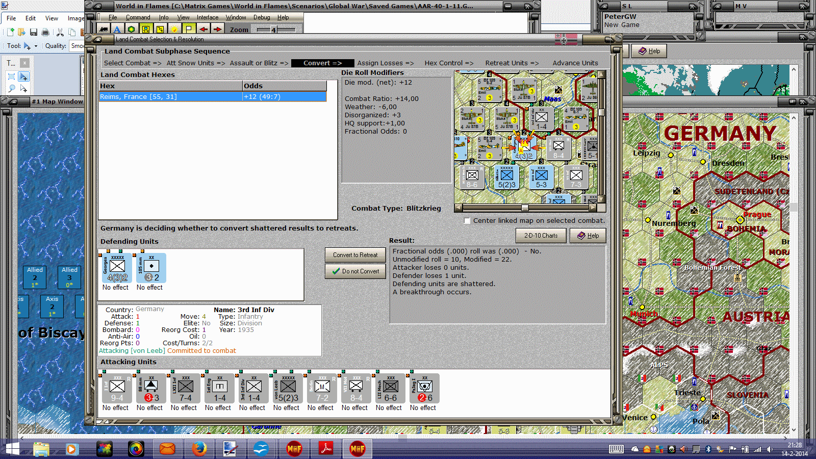This screenshot has height=459, width=816.
Task: Select the 7-2 motorized attacking unit
Action: (x=322, y=389)
